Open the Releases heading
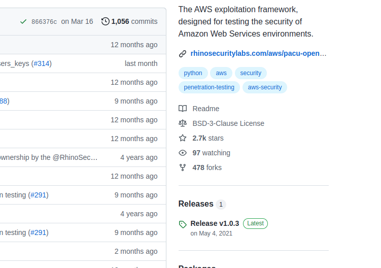This screenshot has height=268, width=381. click(196, 204)
